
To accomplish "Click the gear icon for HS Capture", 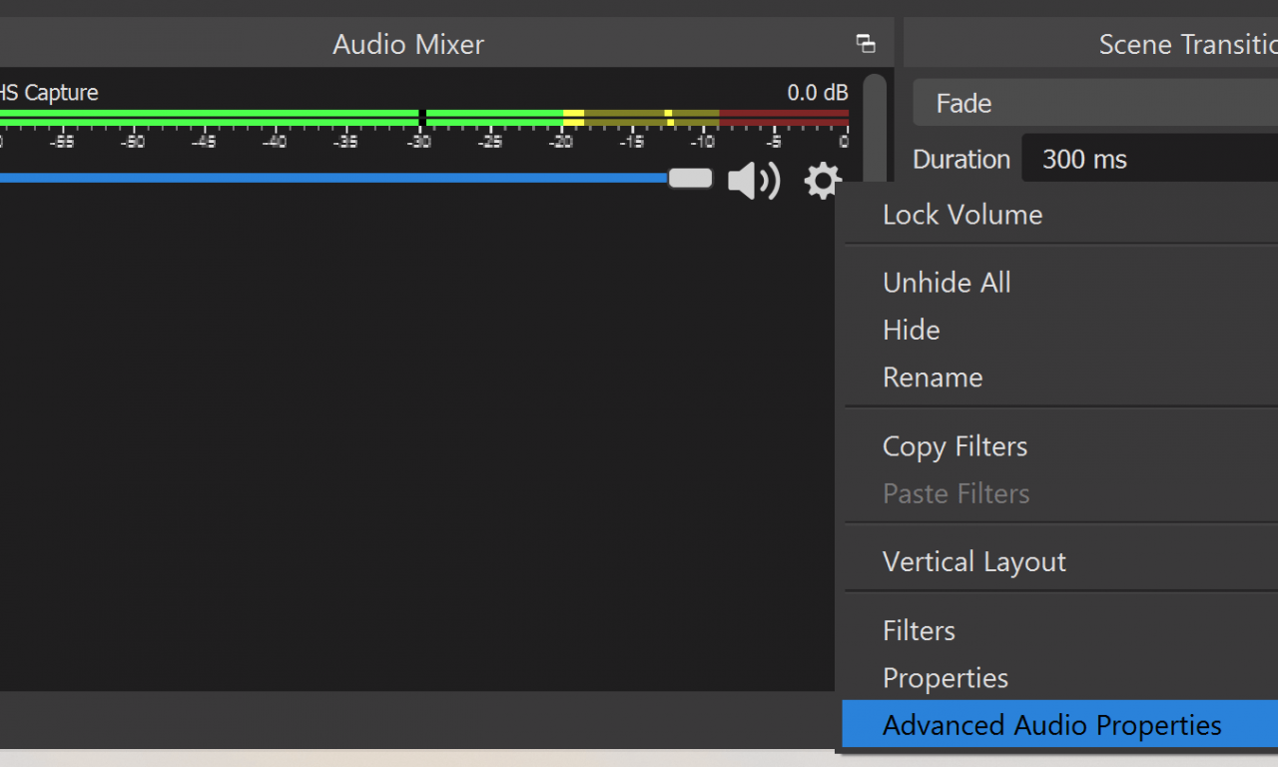I will coord(822,182).
